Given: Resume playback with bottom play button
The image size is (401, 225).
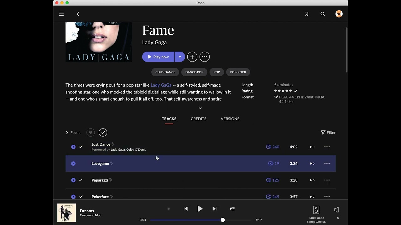Looking at the screenshot, I should [x=200, y=209].
